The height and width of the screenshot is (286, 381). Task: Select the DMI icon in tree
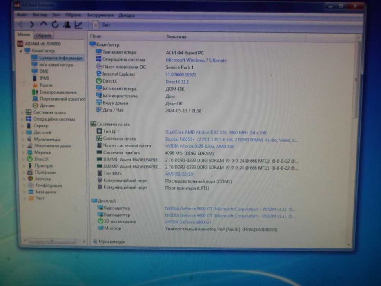click(34, 71)
